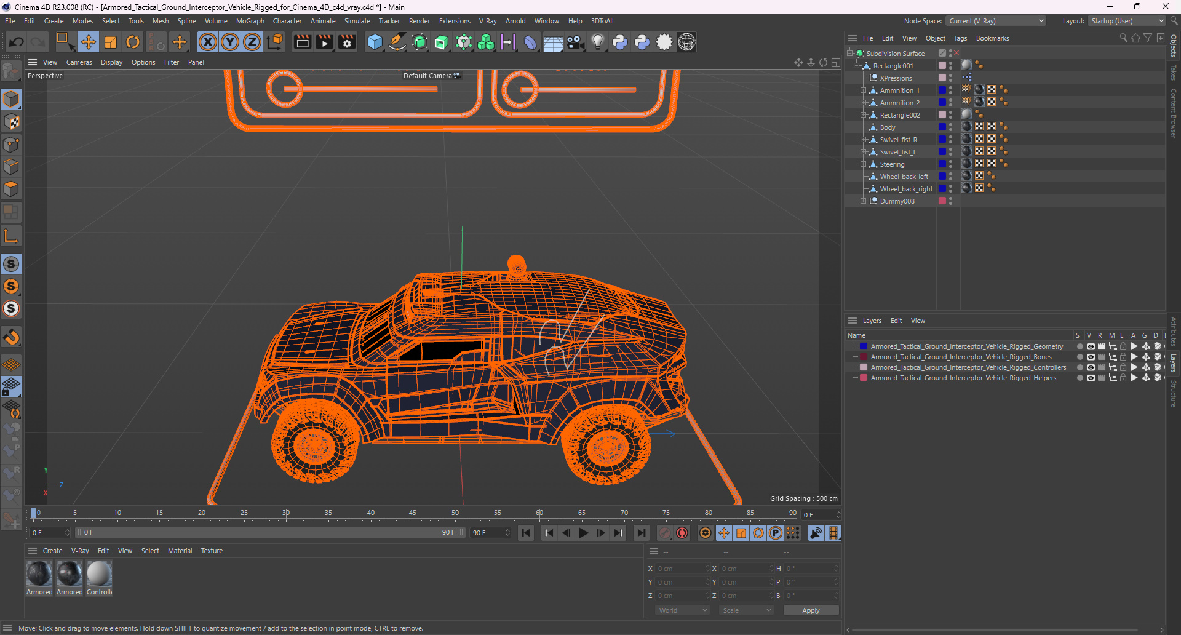This screenshot has width=1181, height=635.
Task: Toggle X axis lock
Action: click(208, 42)
